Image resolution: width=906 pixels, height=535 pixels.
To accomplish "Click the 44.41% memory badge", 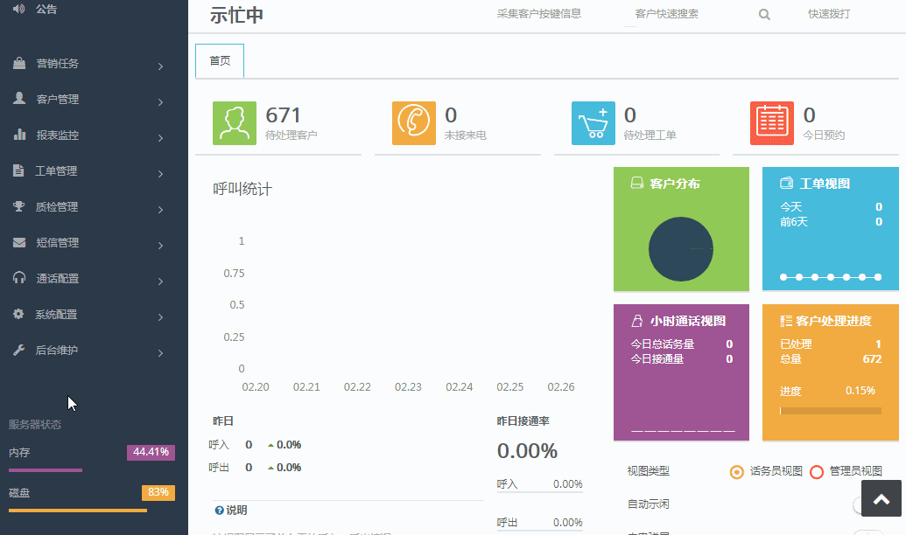I will click(x=151, y=452).
